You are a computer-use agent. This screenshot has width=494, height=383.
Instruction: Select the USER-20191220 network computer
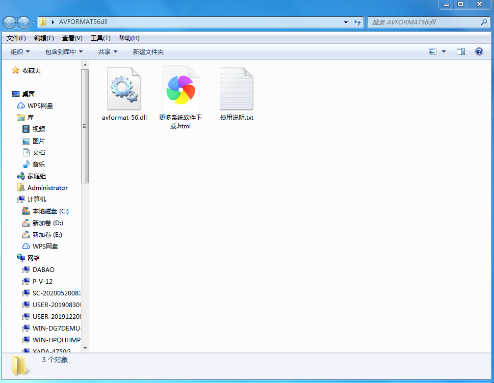pos(50,316)
